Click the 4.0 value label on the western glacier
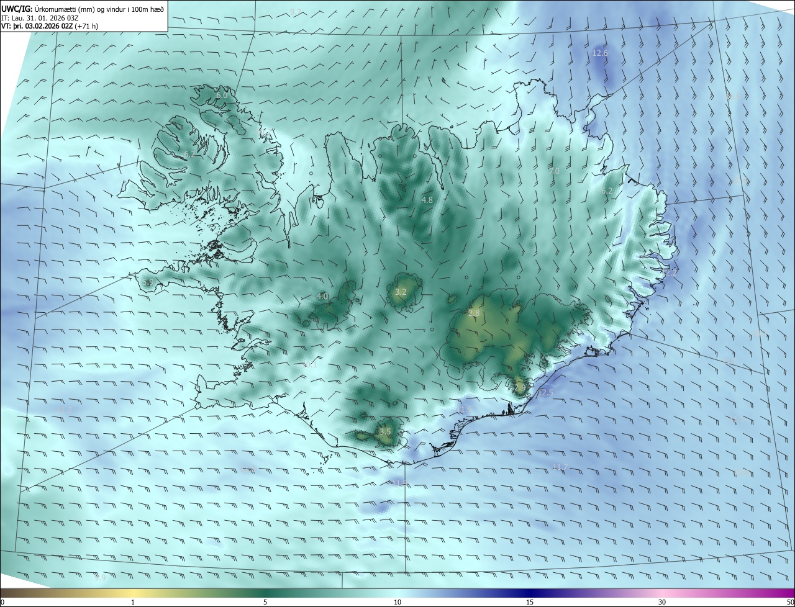Viewport: 795px width, 607px height. [322, 297]
